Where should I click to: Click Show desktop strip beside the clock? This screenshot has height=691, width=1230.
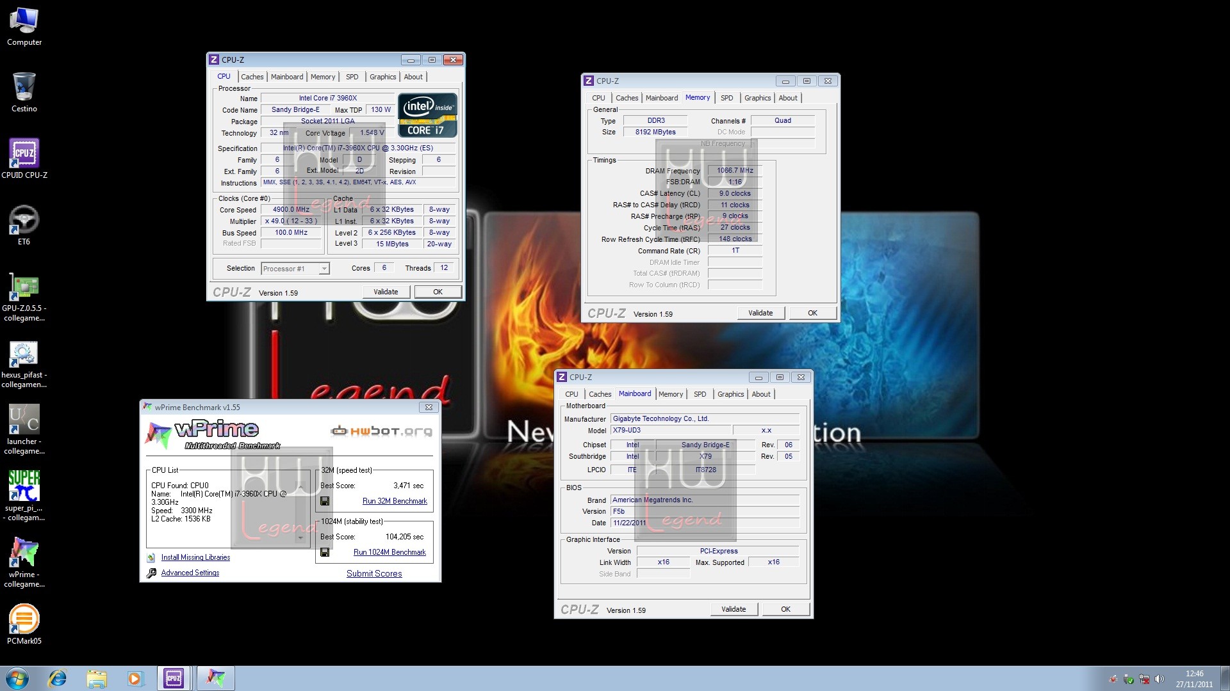[1225, 678]
